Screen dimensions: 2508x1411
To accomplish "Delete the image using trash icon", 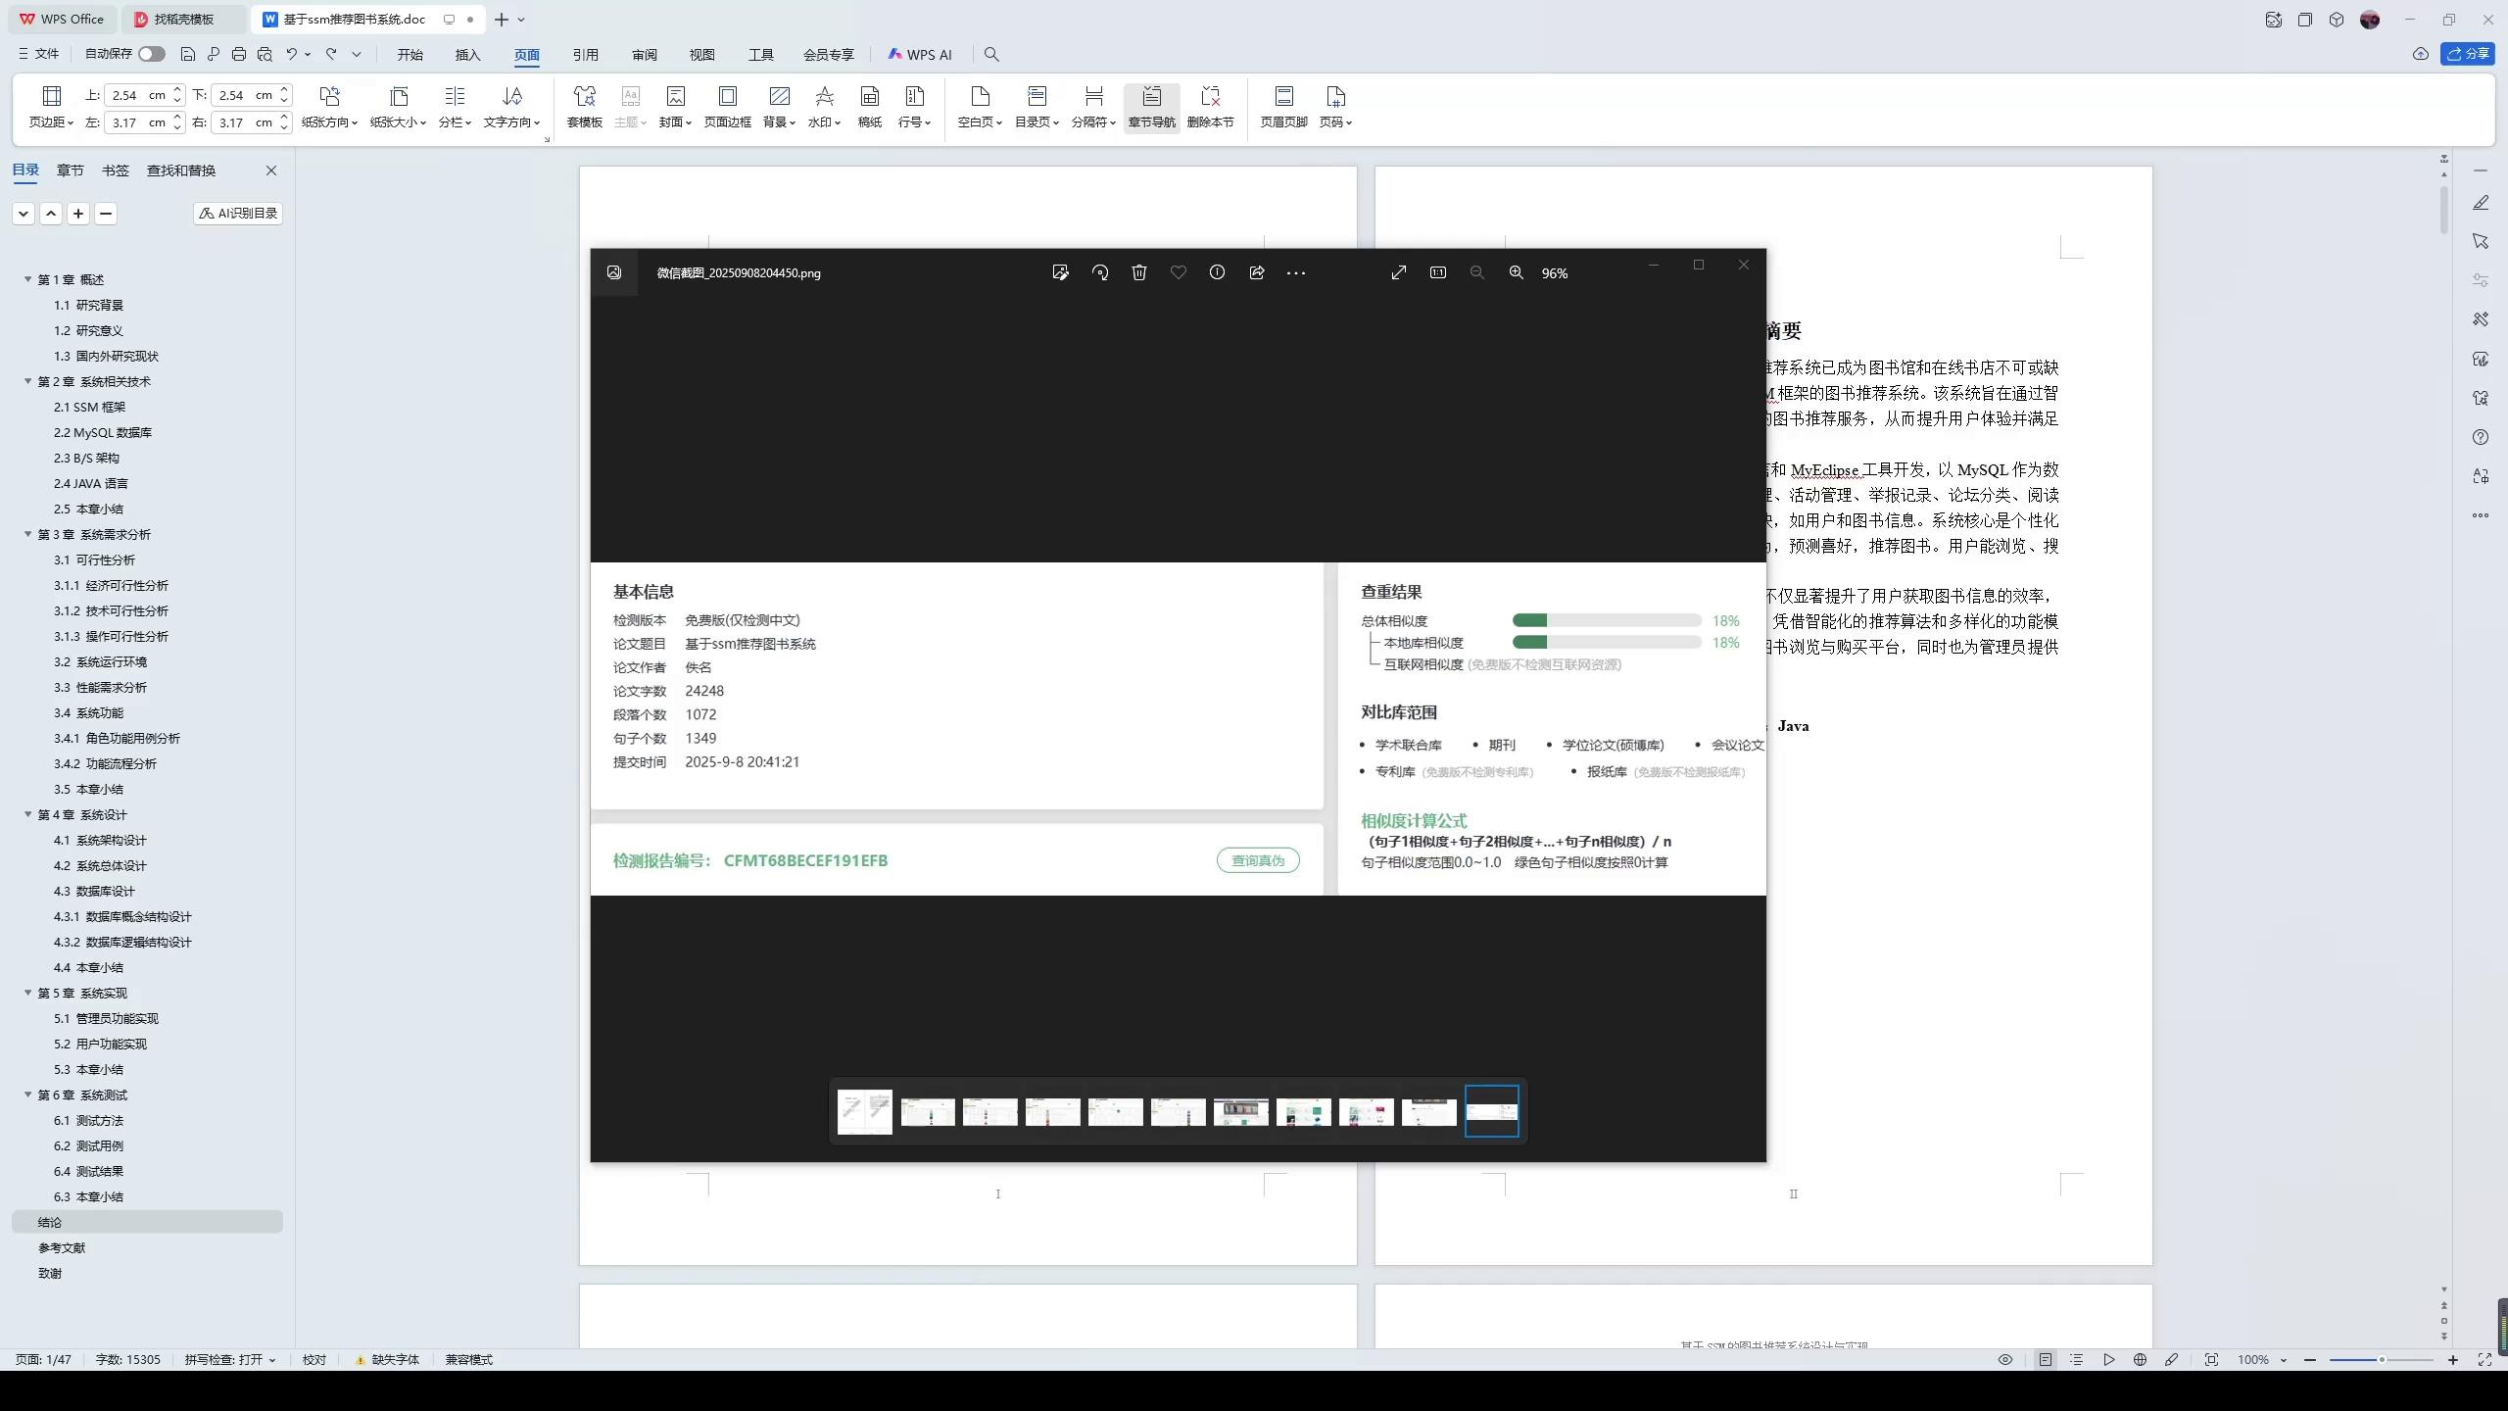I will coord(1138,272).
